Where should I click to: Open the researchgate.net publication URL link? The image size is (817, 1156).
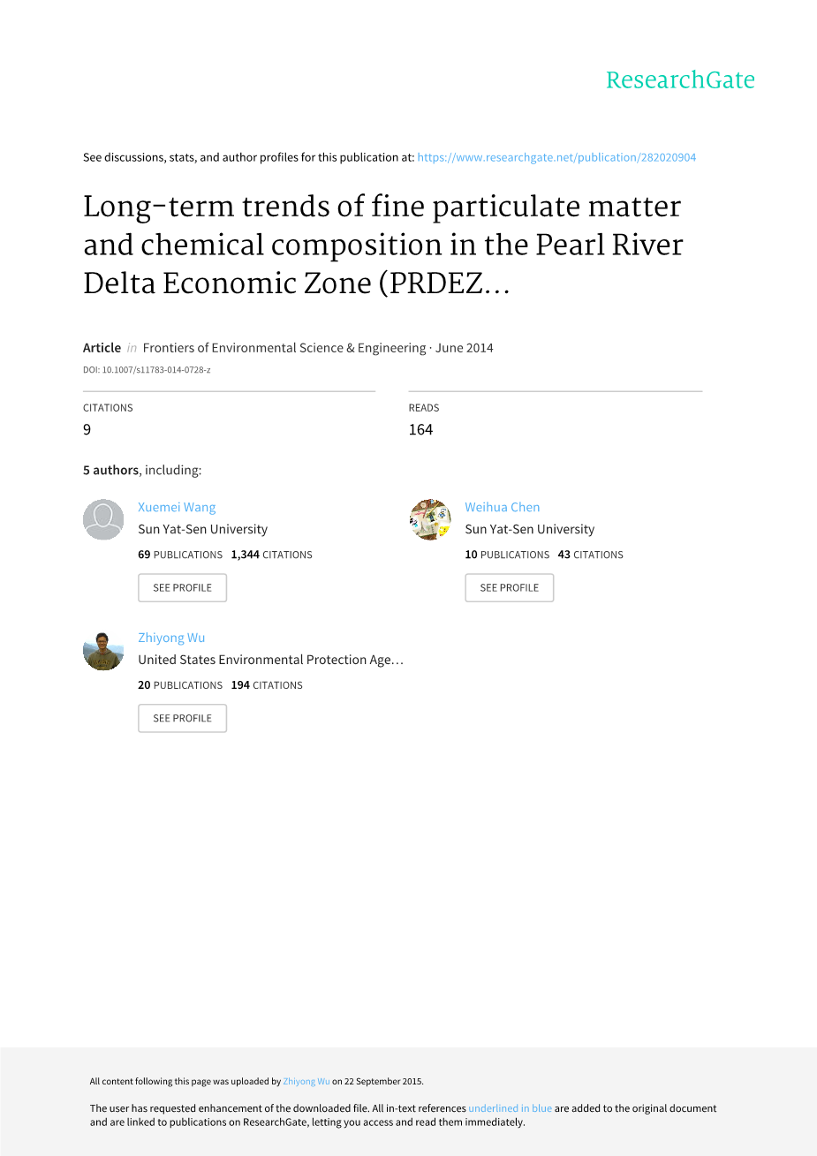pyautogui.click(x=556, y=157)
